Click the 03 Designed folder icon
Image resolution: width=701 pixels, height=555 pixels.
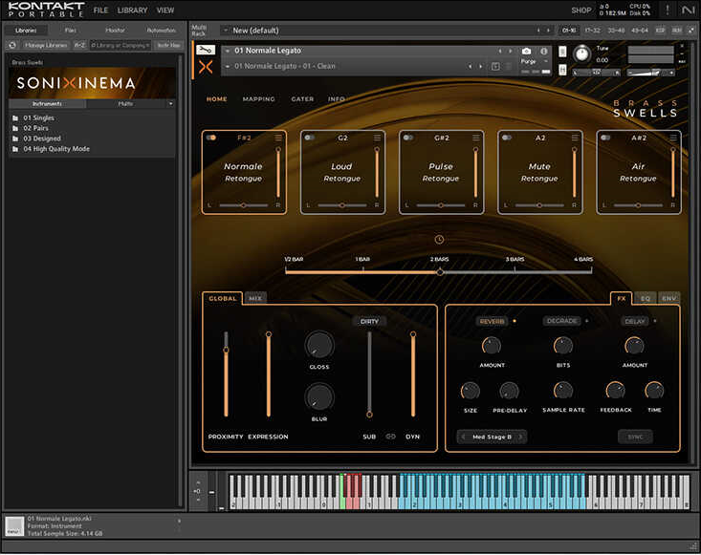pos(15,139)
